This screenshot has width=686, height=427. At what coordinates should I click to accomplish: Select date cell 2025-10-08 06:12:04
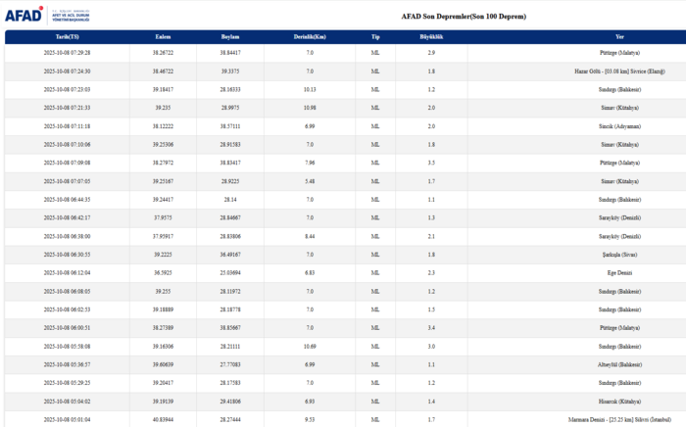(x=67, y=272)
